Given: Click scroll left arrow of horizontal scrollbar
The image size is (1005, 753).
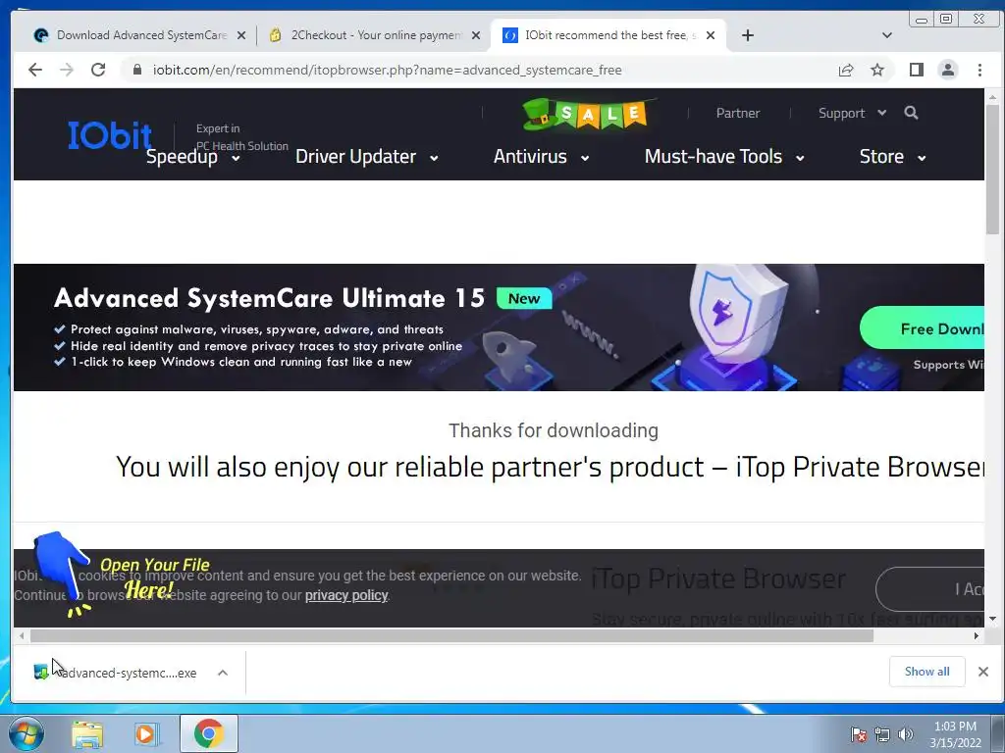Looking at the screenshot, I should [22, 635].
